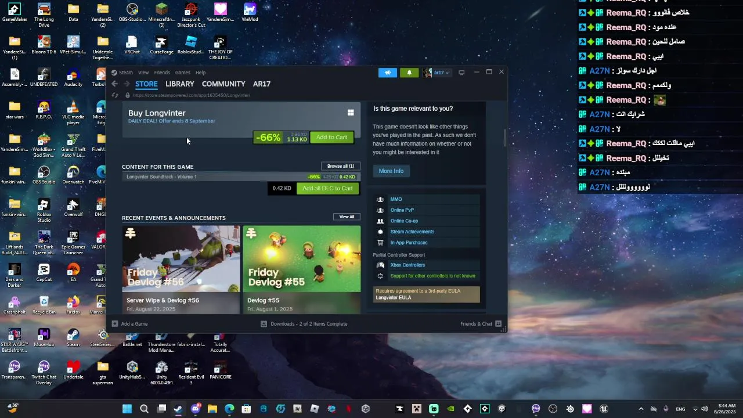Open the Help menu
Viewport: 743px width, 418px height.
click(200, 73)
